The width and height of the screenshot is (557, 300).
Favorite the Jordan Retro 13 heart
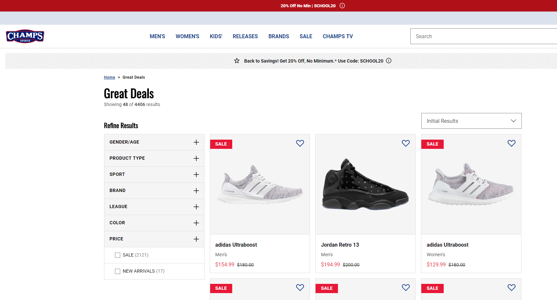click(406, 143)
